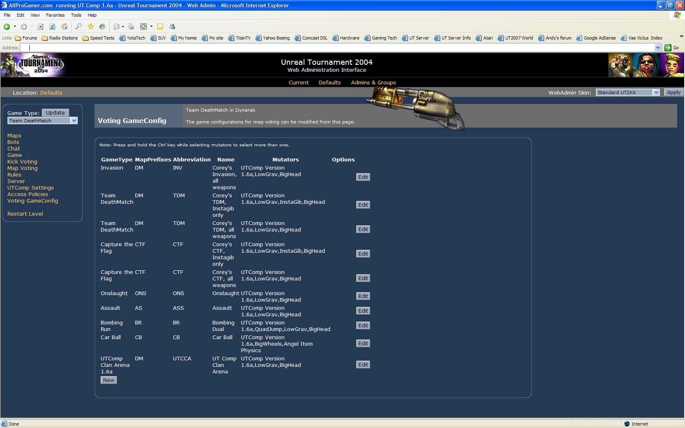685x428 pixels.
Task: Click Edit for the Assault config row
Action: pos(363,311)
